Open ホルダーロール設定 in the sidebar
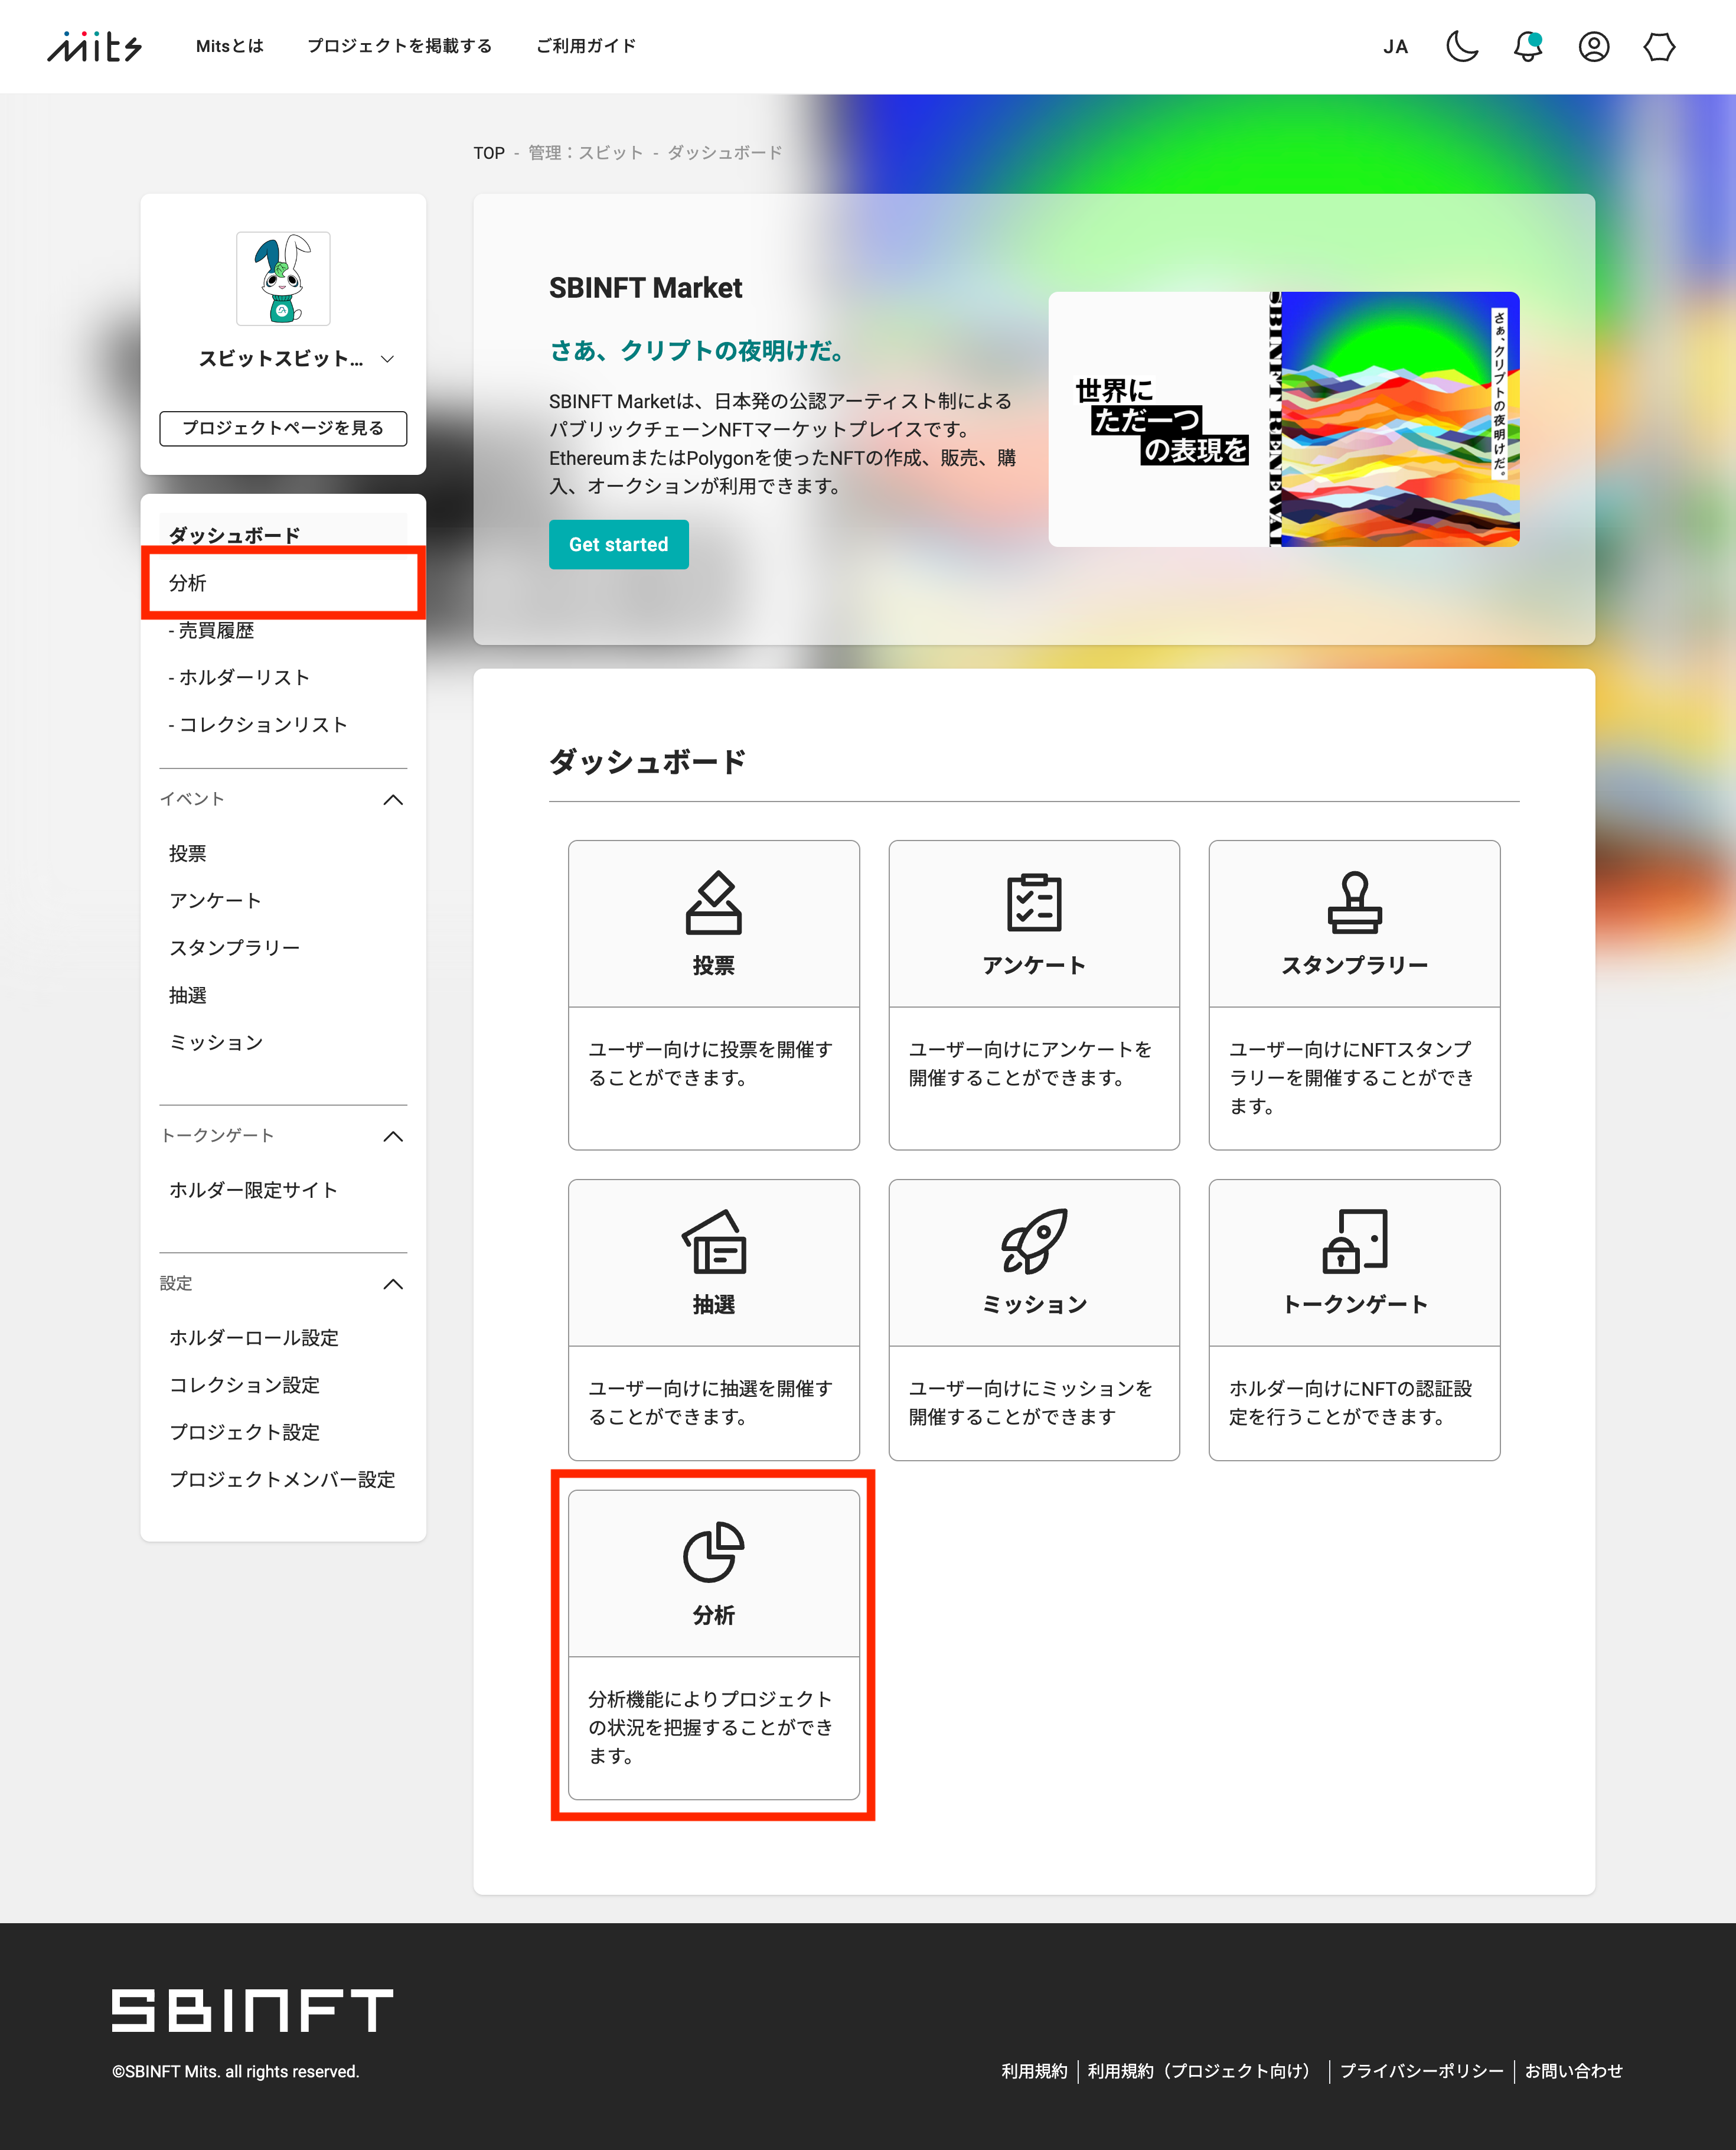 tap(254, 1338)
